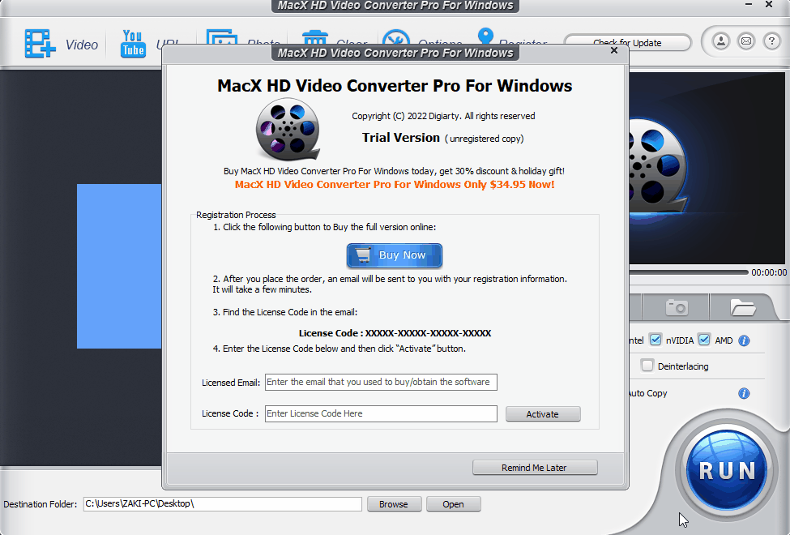The image size is (790, 535).
Task: Click the Destination Folder path field
Action: click(x=222, y=503)
